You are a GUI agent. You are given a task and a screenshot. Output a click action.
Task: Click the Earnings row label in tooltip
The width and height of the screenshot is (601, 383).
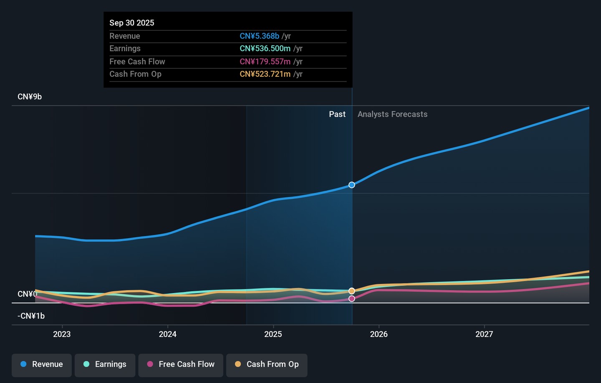coord(125,49)
